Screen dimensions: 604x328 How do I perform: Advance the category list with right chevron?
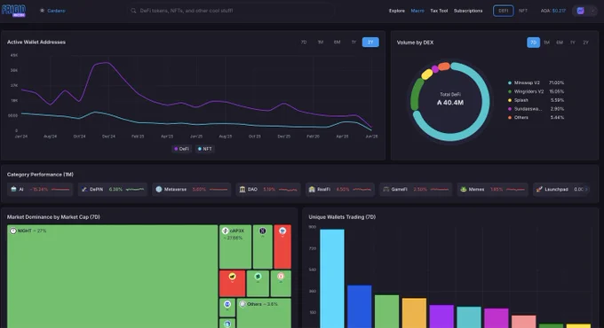tap(586, 189)
